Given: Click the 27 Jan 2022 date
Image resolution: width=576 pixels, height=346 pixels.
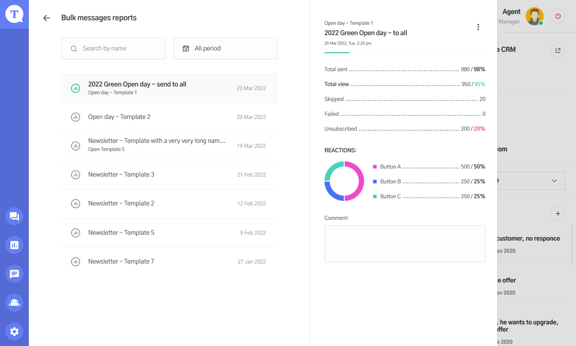Looking at the screenshot, I should [252, 262].
